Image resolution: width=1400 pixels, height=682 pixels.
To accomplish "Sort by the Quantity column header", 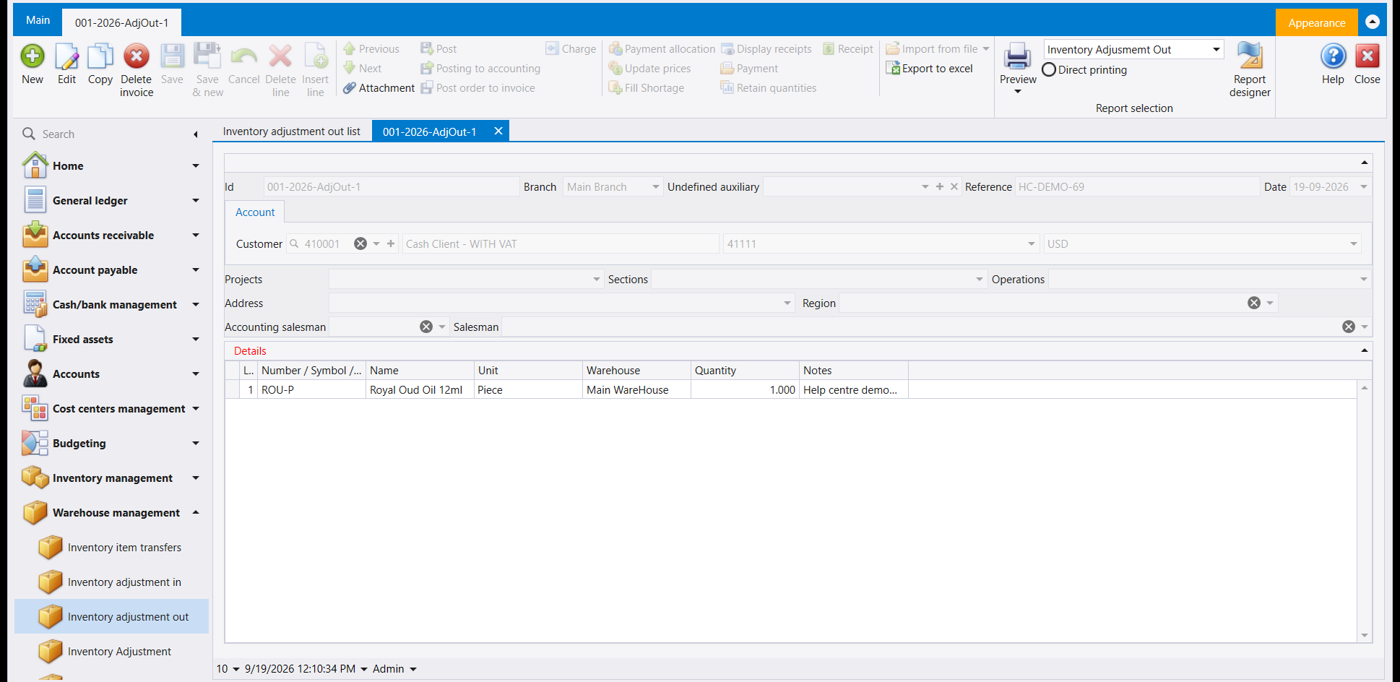I will (x=745, y=371).
